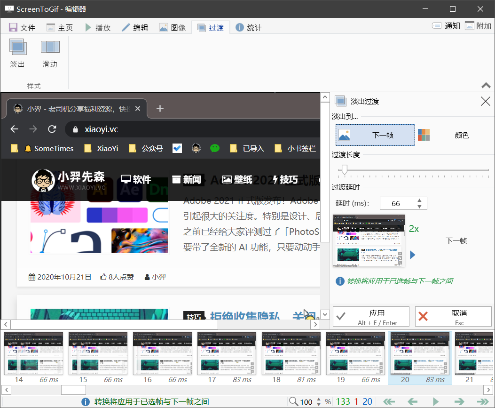Switch to the 编辑 tab

(x=135, y=27)
